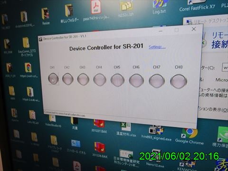Select the Corel FastFlick X7 shortcut
Screen dimensions: 228x171
(x=197, y=6)
